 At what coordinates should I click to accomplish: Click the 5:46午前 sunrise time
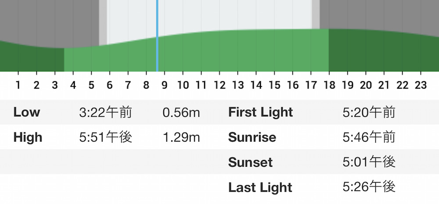click(x=369, y=137)
